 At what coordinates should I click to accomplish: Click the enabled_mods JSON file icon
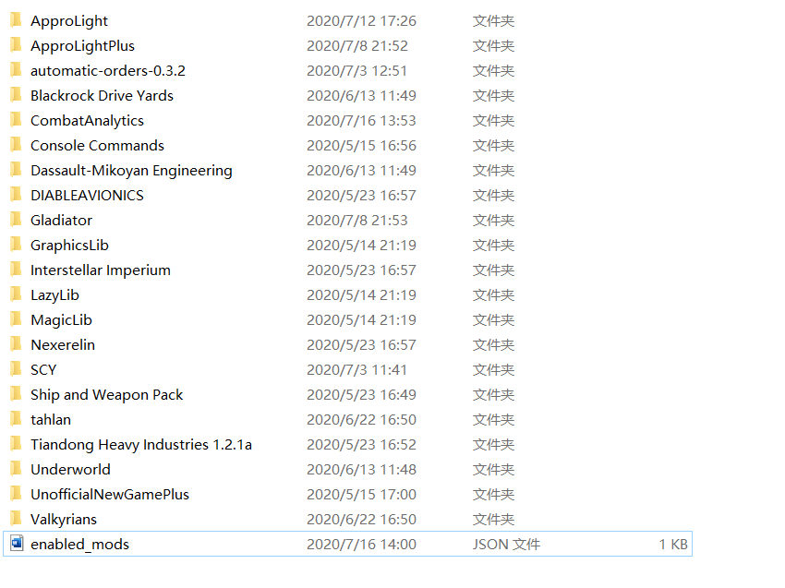[17, 544]
